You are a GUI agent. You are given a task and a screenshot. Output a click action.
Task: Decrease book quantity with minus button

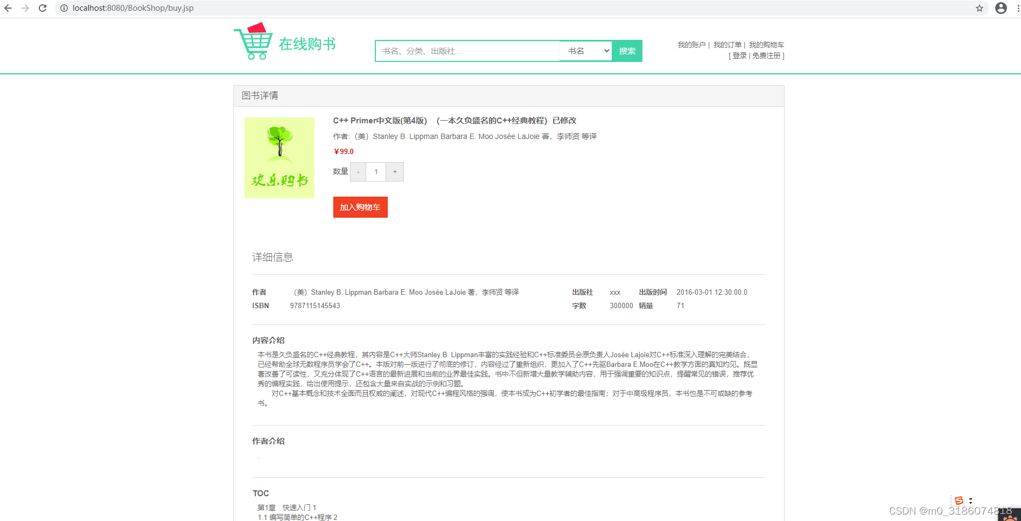tap(358, 171)
